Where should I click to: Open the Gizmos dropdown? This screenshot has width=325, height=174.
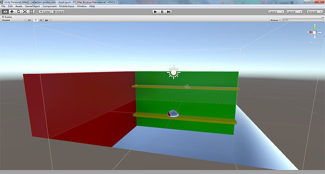pyautogui.click(x=275, y=20)
